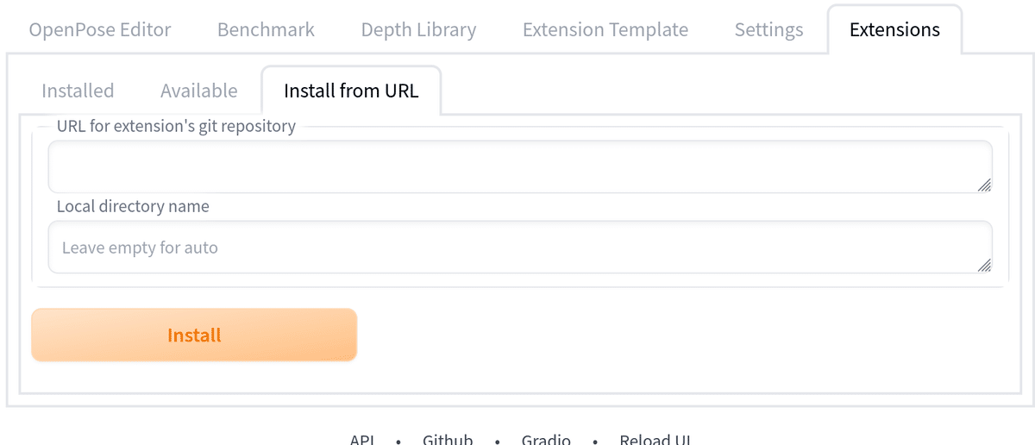Open the Depth Library tab
The width and height of the screenshot is (1035, 445).
tap(418, 29)
